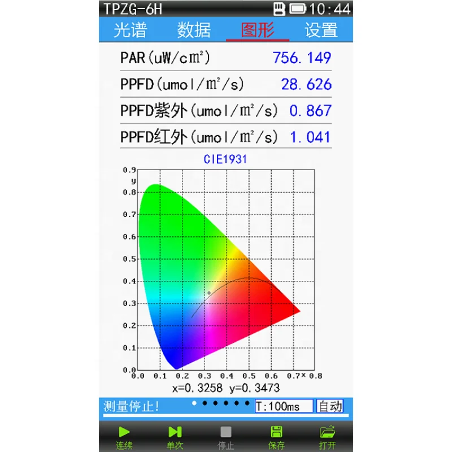The image size is (452, 452).
Task: Click the PAR(uW/cm²) label
Action: 165,58
